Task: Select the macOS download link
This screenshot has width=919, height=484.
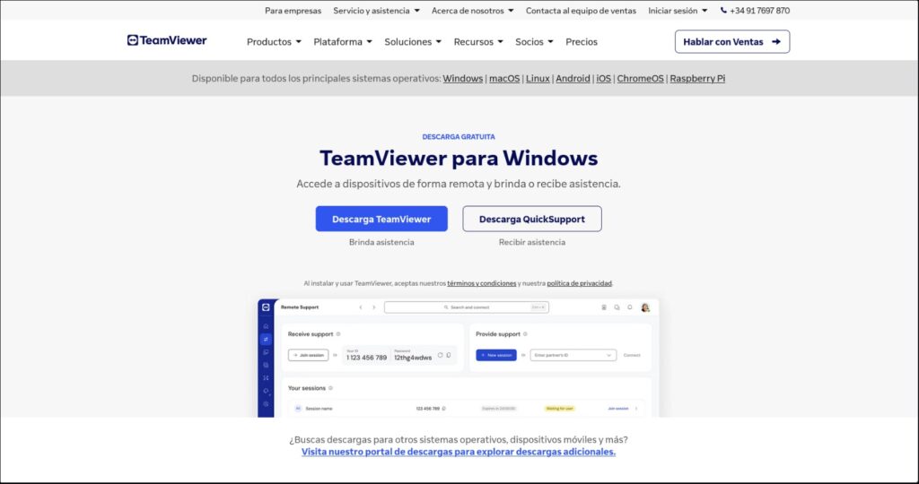Action: [504, 78]
